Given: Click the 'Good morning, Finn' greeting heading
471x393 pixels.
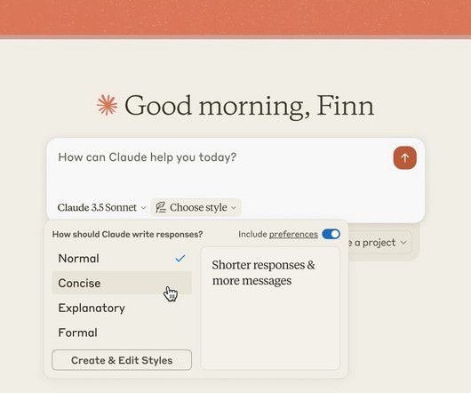Looking at the screenshot, I should tap(250, 106).
